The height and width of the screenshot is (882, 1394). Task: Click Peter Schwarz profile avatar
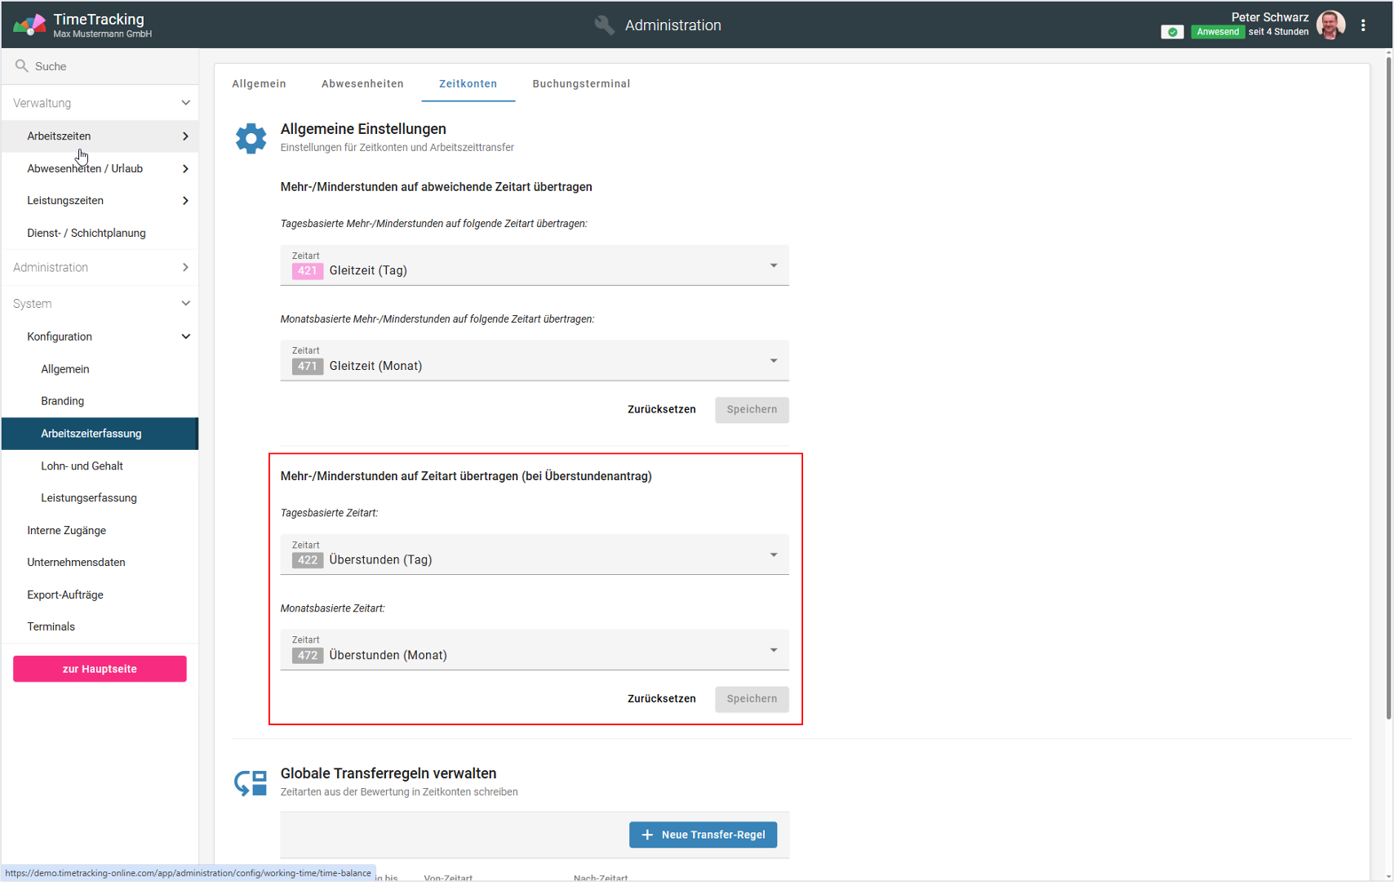[1330, 25]
